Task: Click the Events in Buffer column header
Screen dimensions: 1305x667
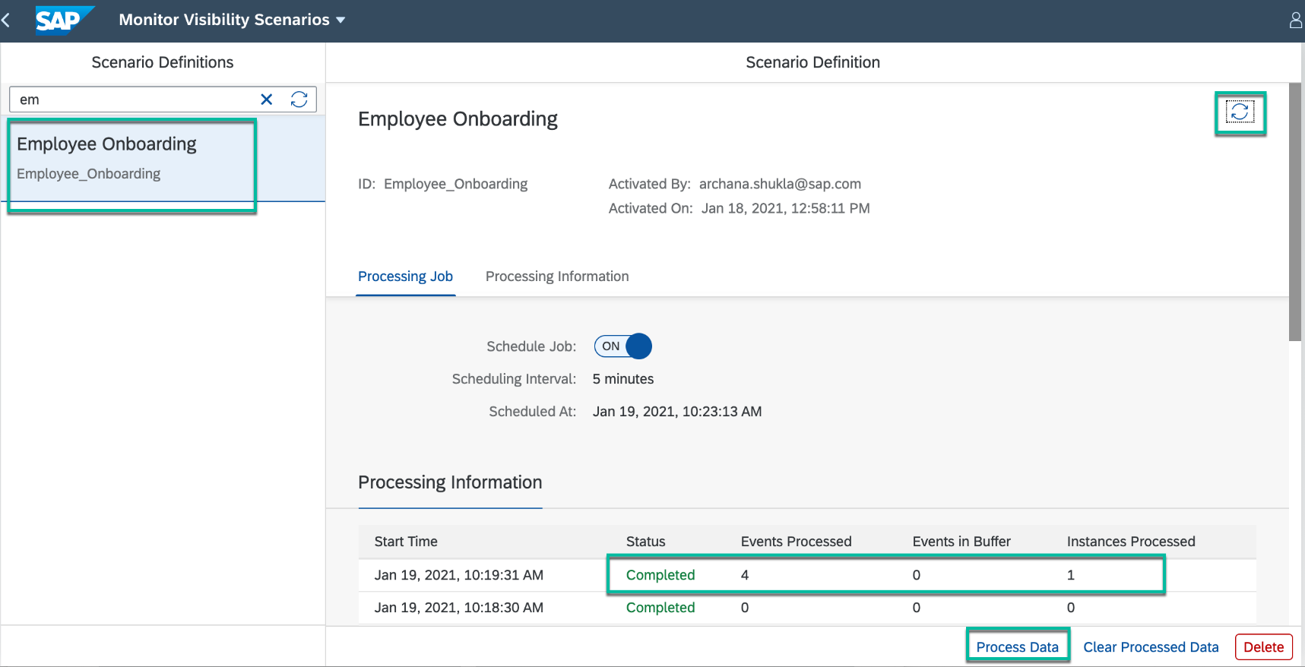Action: pos(961,542)
